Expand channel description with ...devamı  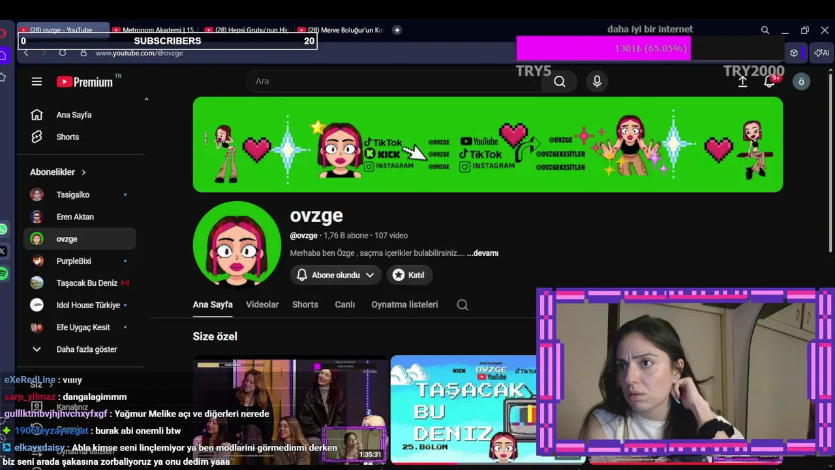point(483,253)
